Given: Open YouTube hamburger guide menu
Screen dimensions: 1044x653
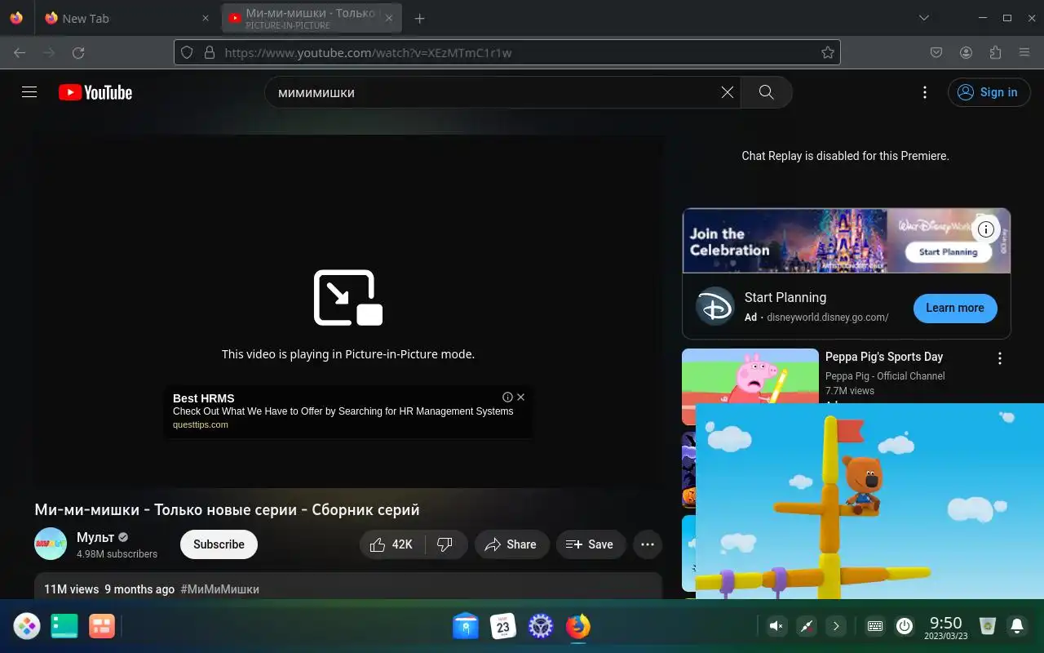Looking at the screenshot, I should 29,92.
